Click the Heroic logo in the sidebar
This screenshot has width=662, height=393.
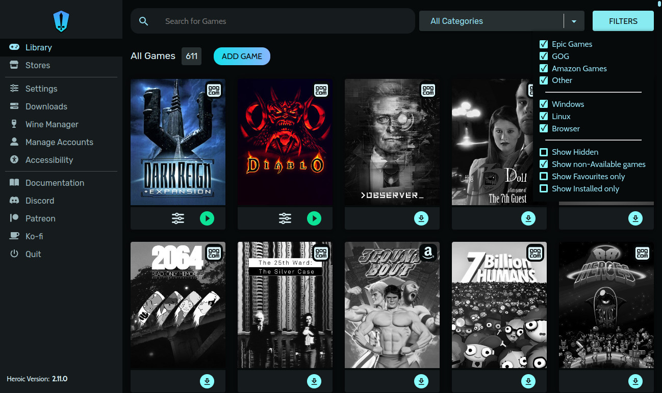(61, 21)
